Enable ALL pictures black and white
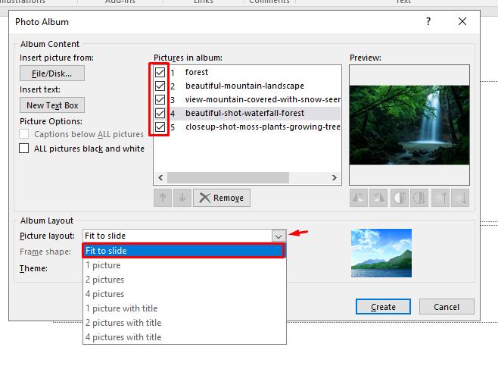Viewport: 498px width, 366px height. click(x=24, y=149)
